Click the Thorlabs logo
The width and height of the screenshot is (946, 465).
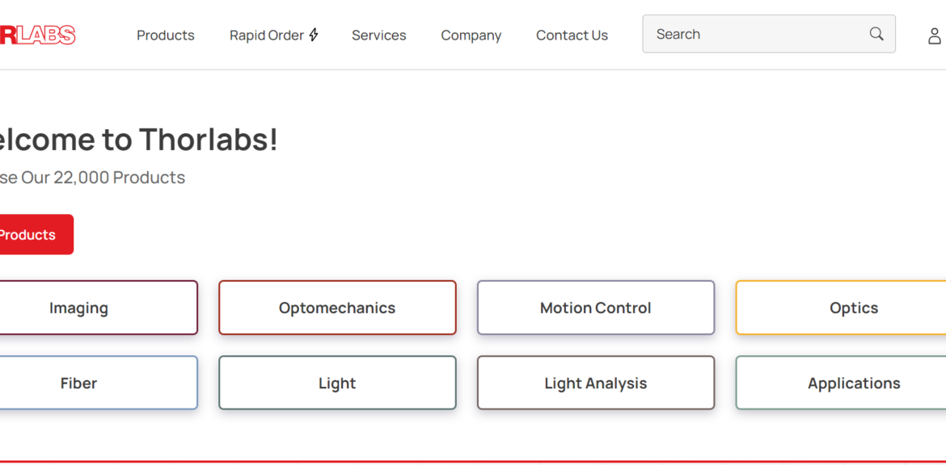(x=37, y=35)
